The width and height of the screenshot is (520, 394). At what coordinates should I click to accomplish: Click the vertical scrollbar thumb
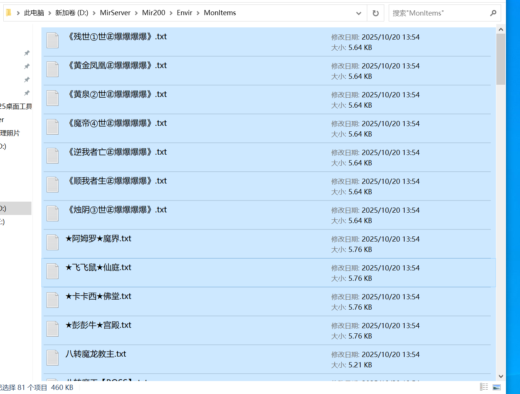[501, 59]
